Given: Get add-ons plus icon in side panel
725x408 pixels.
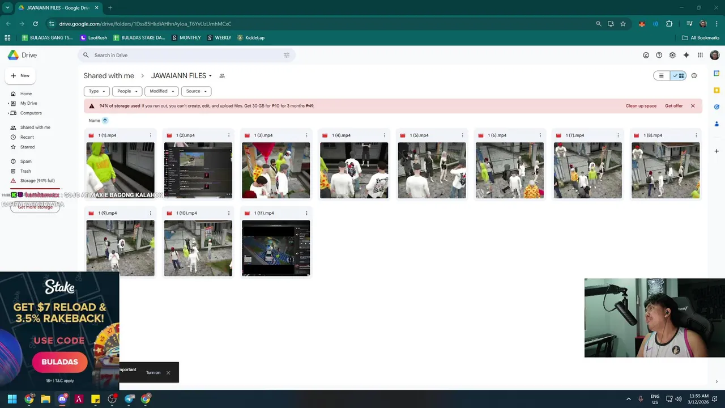Looking at the screenshot, I should coord(717,151).
